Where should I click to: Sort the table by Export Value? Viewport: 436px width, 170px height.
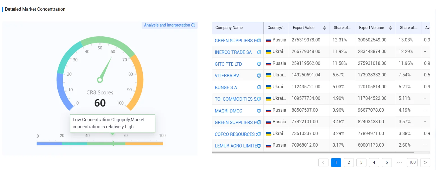point(324,28)
